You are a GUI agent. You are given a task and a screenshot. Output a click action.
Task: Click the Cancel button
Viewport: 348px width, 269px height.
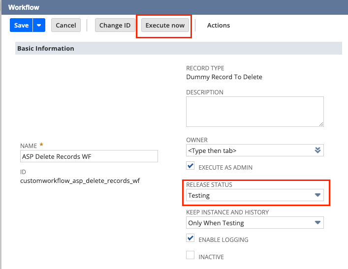pos(66,26)
